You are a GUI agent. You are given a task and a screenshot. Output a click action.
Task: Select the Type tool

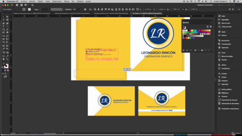(3, 26)
